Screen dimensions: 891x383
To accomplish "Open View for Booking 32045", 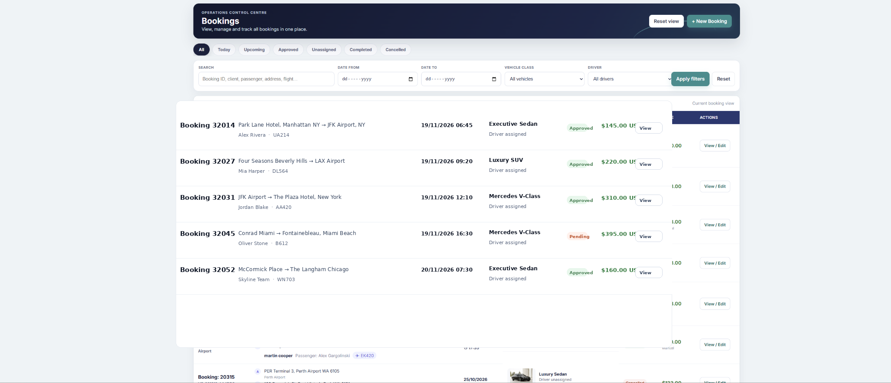I will 649,236.
